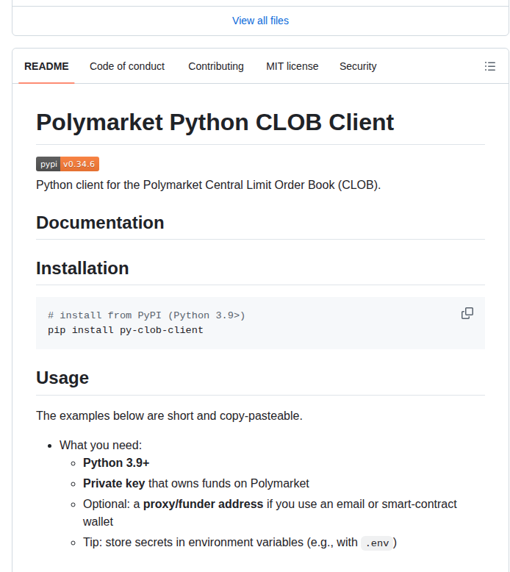Open the README outline icon
The image size is (510, 572).
pos(489,66)
